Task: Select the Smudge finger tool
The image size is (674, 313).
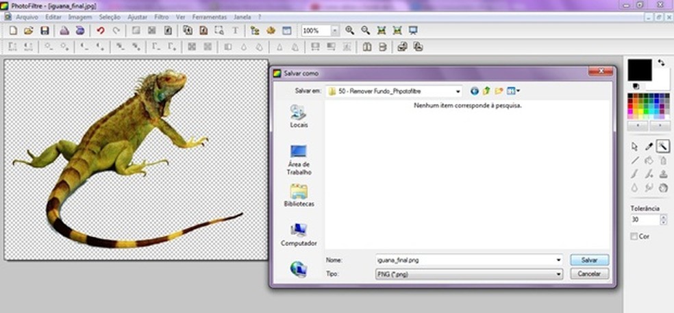Action: point(649,188)
